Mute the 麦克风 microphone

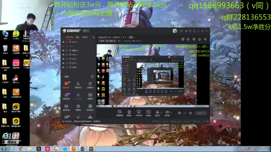pos(157,113)
